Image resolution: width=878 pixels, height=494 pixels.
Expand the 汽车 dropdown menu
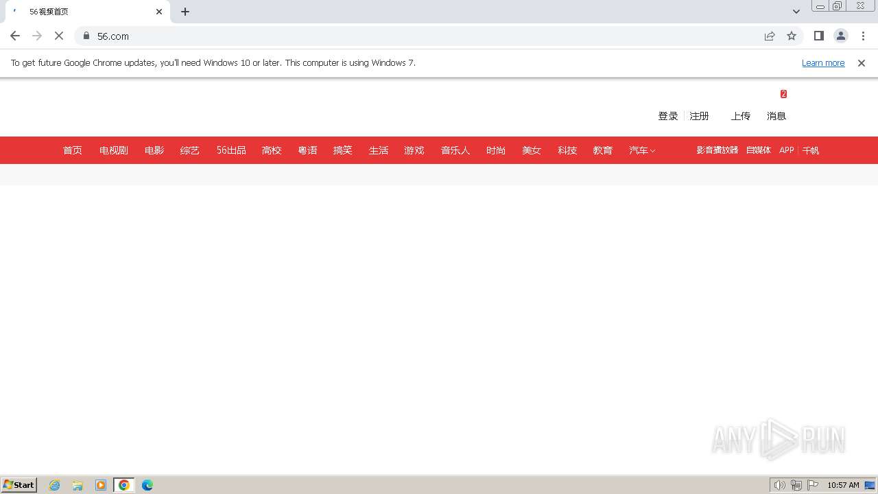click(642, 150)
